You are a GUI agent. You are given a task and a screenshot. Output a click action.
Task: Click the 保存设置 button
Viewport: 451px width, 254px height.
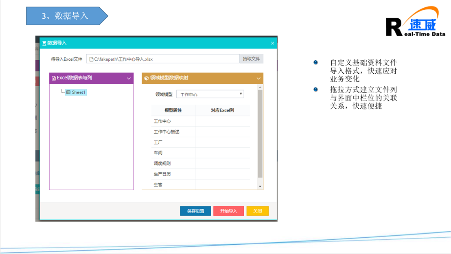tap(195, 211)
